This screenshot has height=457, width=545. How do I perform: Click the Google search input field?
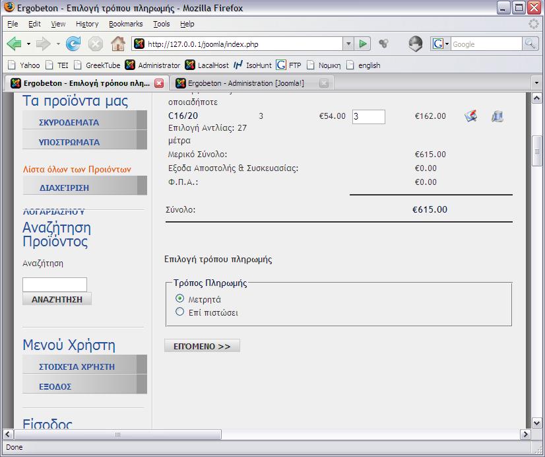487,44
